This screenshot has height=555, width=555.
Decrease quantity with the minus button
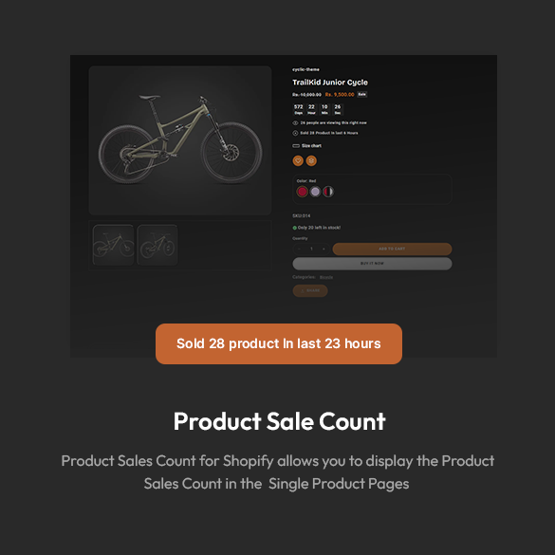click(x=300, y=249)
